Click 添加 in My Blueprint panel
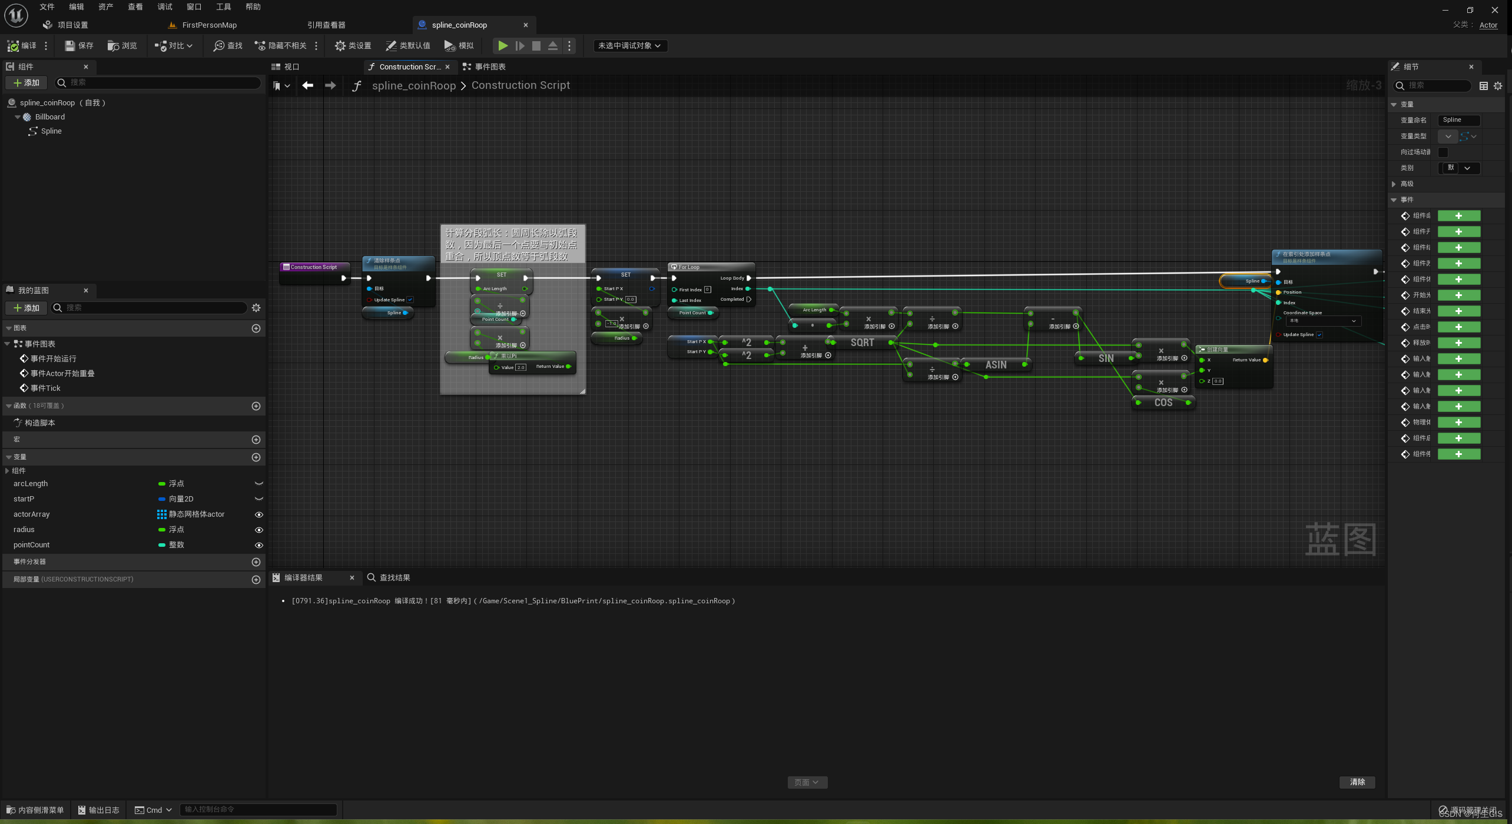The width and height of the screenshot is (1512, 824). point(26,307)
